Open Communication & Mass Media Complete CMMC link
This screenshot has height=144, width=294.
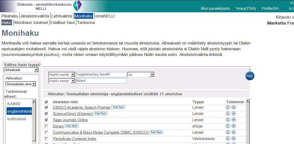click(x=101, y=132)
